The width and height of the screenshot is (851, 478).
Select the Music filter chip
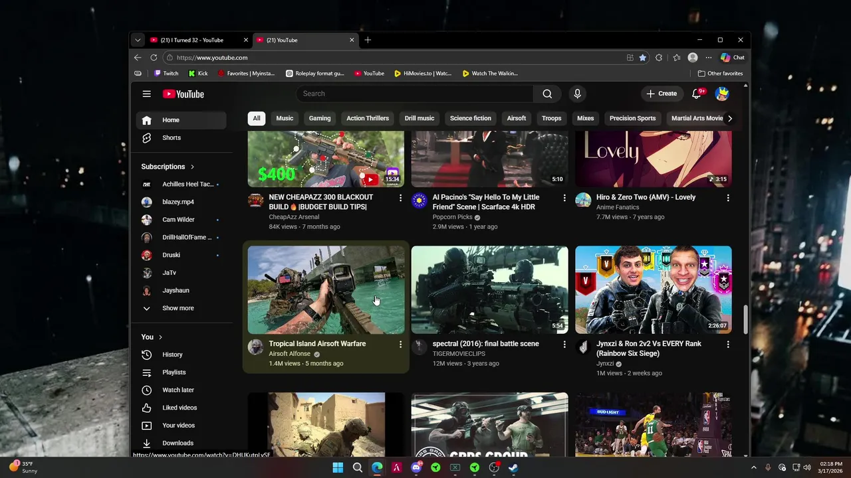285,118
